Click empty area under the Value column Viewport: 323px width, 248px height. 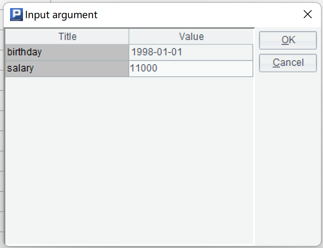pyautogui.click(x=191, y=141)
